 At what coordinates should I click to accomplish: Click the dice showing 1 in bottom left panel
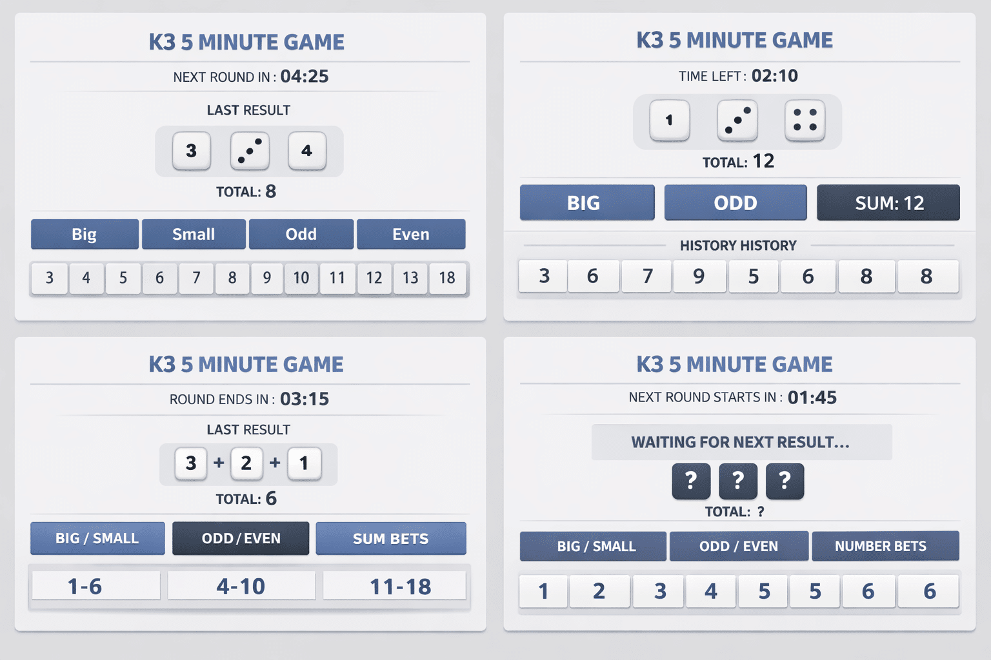304,463
